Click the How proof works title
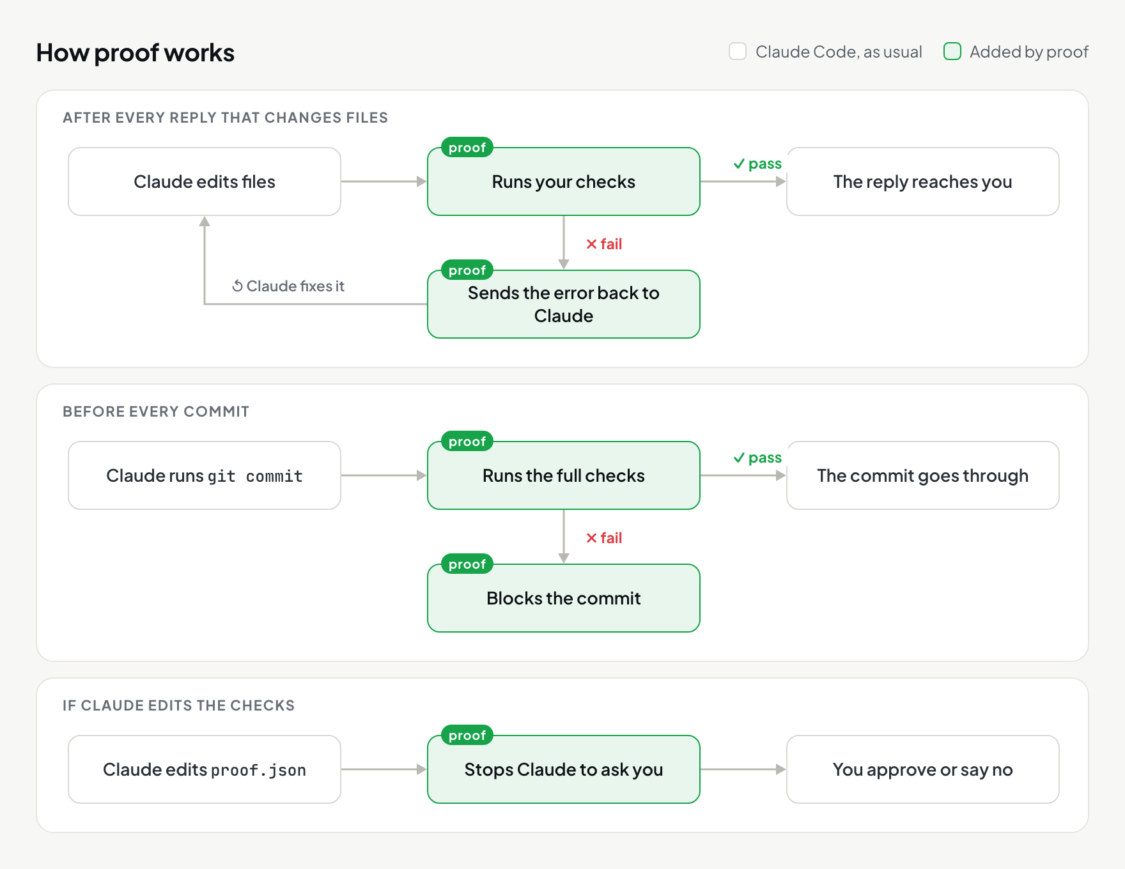This screenshot has height=869, width=1125. pyautogui.click(x=136, y=52)
